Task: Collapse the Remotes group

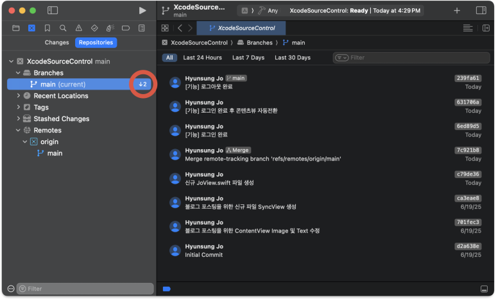Action: (x=18, y=130)
